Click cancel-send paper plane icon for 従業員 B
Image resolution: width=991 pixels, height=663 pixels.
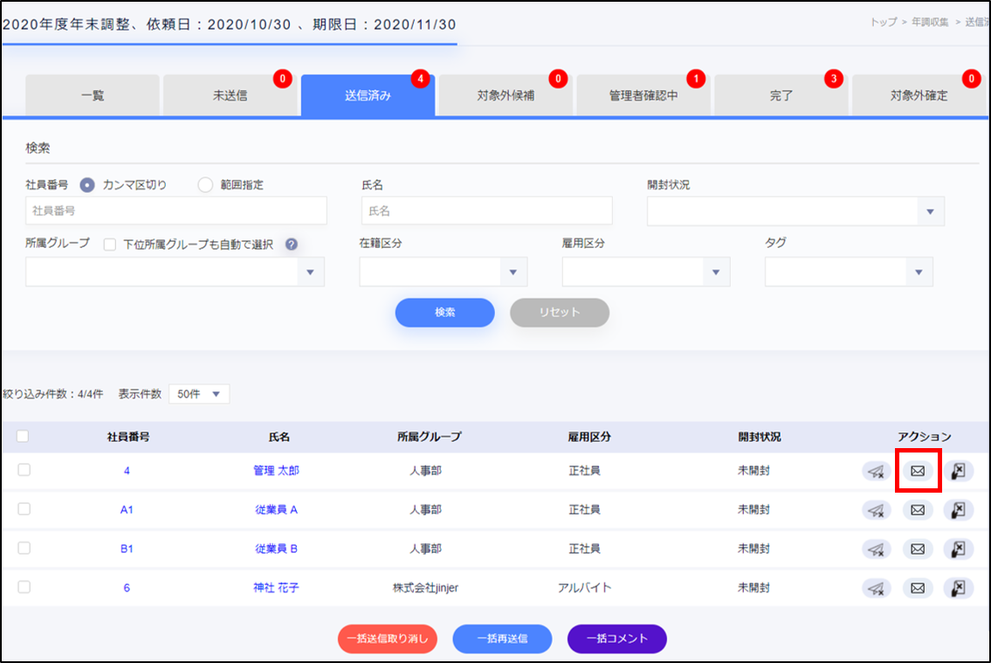tap(876, 549)
